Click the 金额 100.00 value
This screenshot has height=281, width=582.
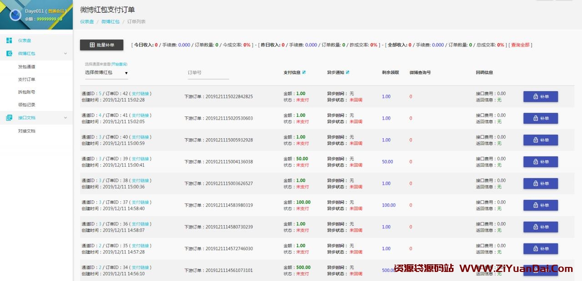[303, 203]
